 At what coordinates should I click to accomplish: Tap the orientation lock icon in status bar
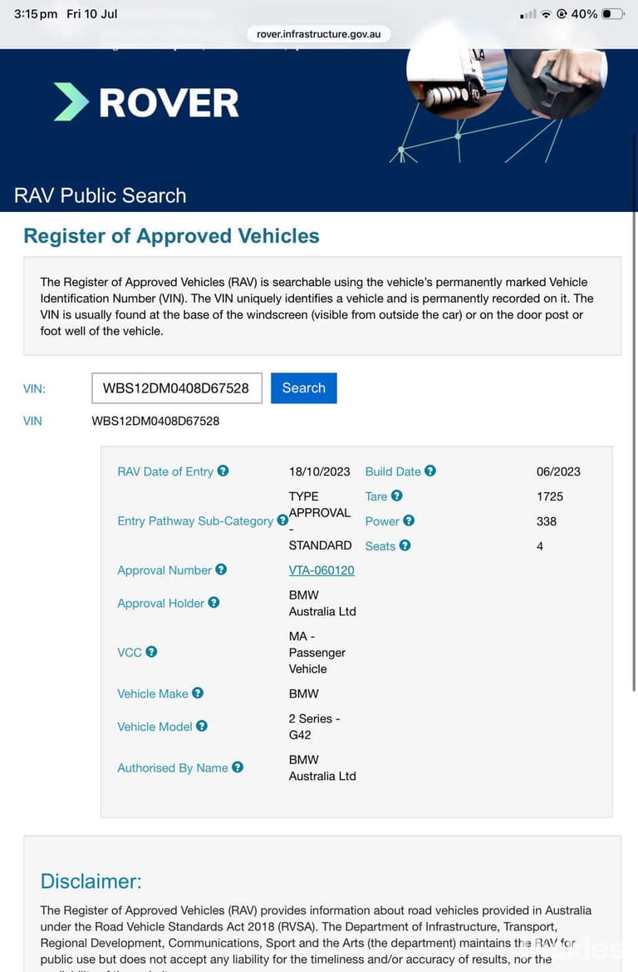pyautogui.click(x=562, y=13)
